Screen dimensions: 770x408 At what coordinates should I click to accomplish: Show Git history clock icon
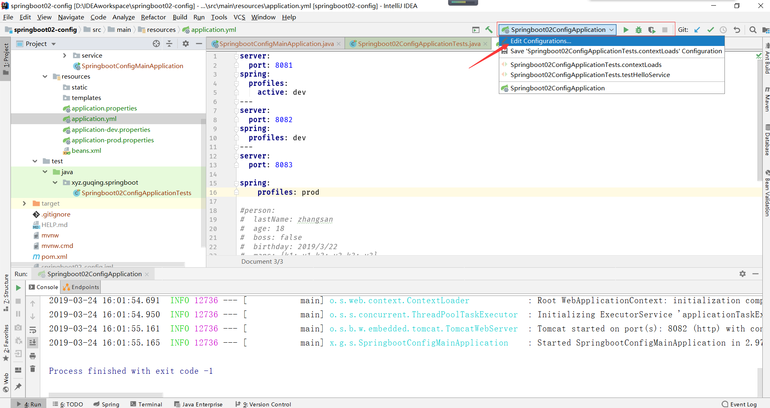[x=723, y=30]
